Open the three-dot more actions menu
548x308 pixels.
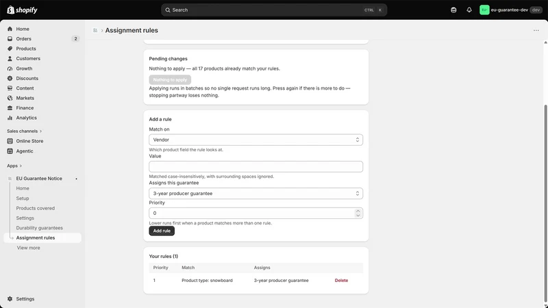tap(536, 30)
